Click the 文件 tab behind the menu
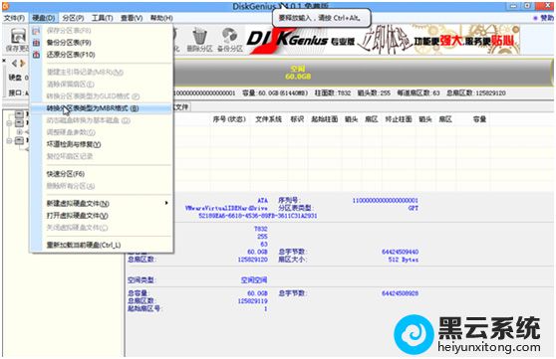The width and height of the screenshot is (556, 359). click(181, 107)
